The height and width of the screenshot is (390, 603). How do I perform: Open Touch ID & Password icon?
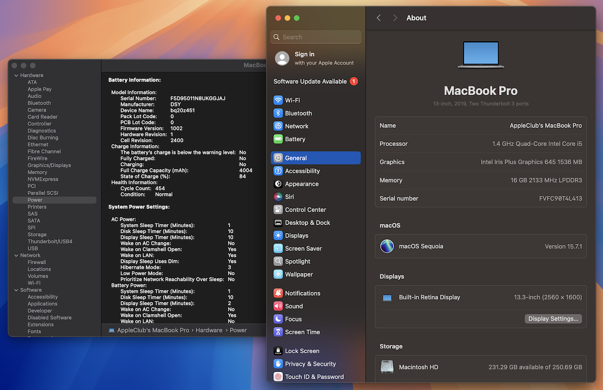(x=278, y=377)
